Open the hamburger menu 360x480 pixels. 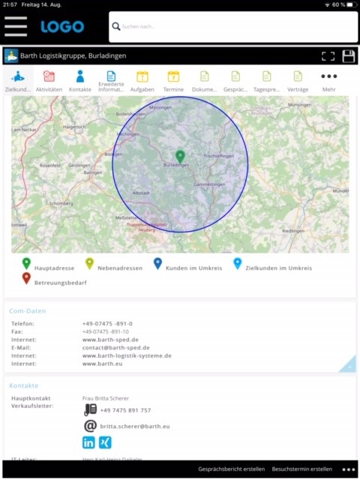16,27
